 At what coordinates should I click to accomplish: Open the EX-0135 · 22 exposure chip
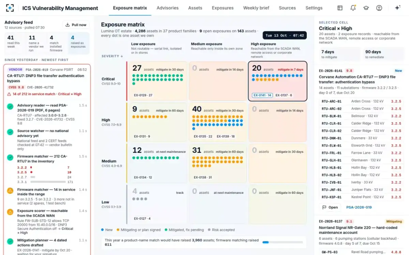(x=203, y=136)
